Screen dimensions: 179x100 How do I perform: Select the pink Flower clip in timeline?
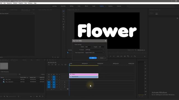pos(84,74)
